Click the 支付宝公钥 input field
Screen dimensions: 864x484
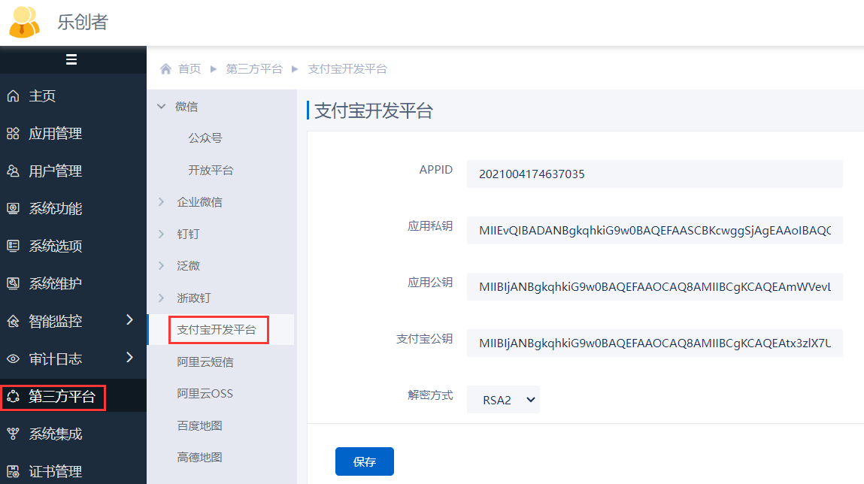pyautogui.click(x=654, y=343)
